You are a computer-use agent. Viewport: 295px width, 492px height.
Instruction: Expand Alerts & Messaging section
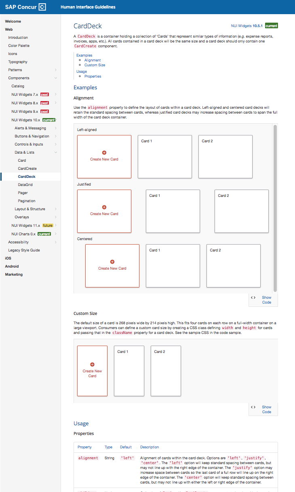click(56, 128)
